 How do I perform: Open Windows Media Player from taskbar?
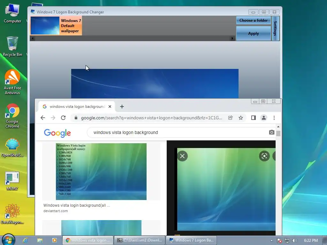[x=54, y=240]
